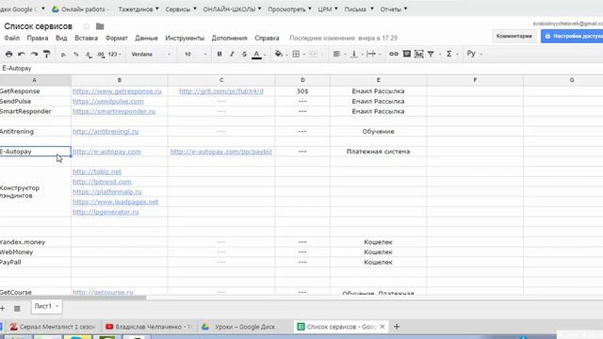
Task: Open the http://e-autopay.com/pp/paybiz link
Action: click(221, 152)
